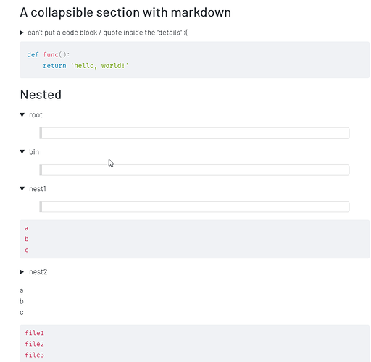Click the return 'hello, world!' code line

(86, 66)
